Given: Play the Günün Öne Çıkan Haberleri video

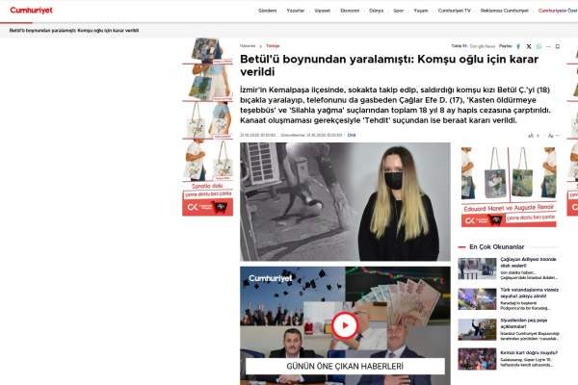Looking at the screenshot, I should (345, 325).
